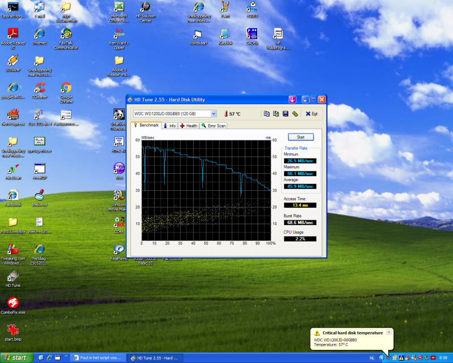The height and width of the screenshot is (363, 453).
Task: Open the CCleaner desktop shortcut
Action: click(39, 87)
